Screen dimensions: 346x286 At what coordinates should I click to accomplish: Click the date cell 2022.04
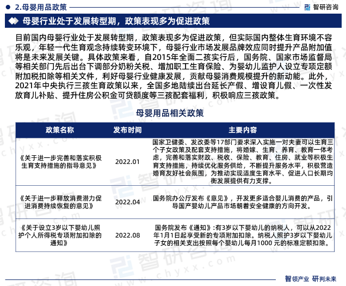pos(127,202)
